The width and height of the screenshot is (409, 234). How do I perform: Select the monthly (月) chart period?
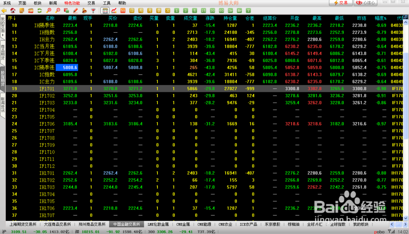point(150,11)
